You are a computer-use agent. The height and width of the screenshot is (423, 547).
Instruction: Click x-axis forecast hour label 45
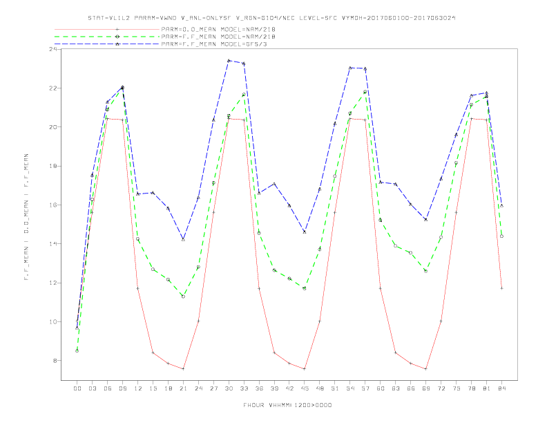click(x=305, y=388)
